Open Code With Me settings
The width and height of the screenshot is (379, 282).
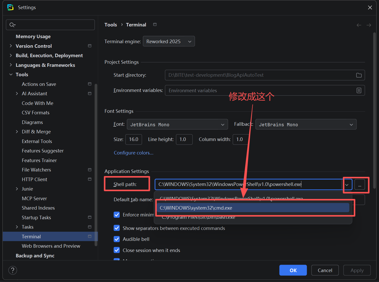click(38, 103)
